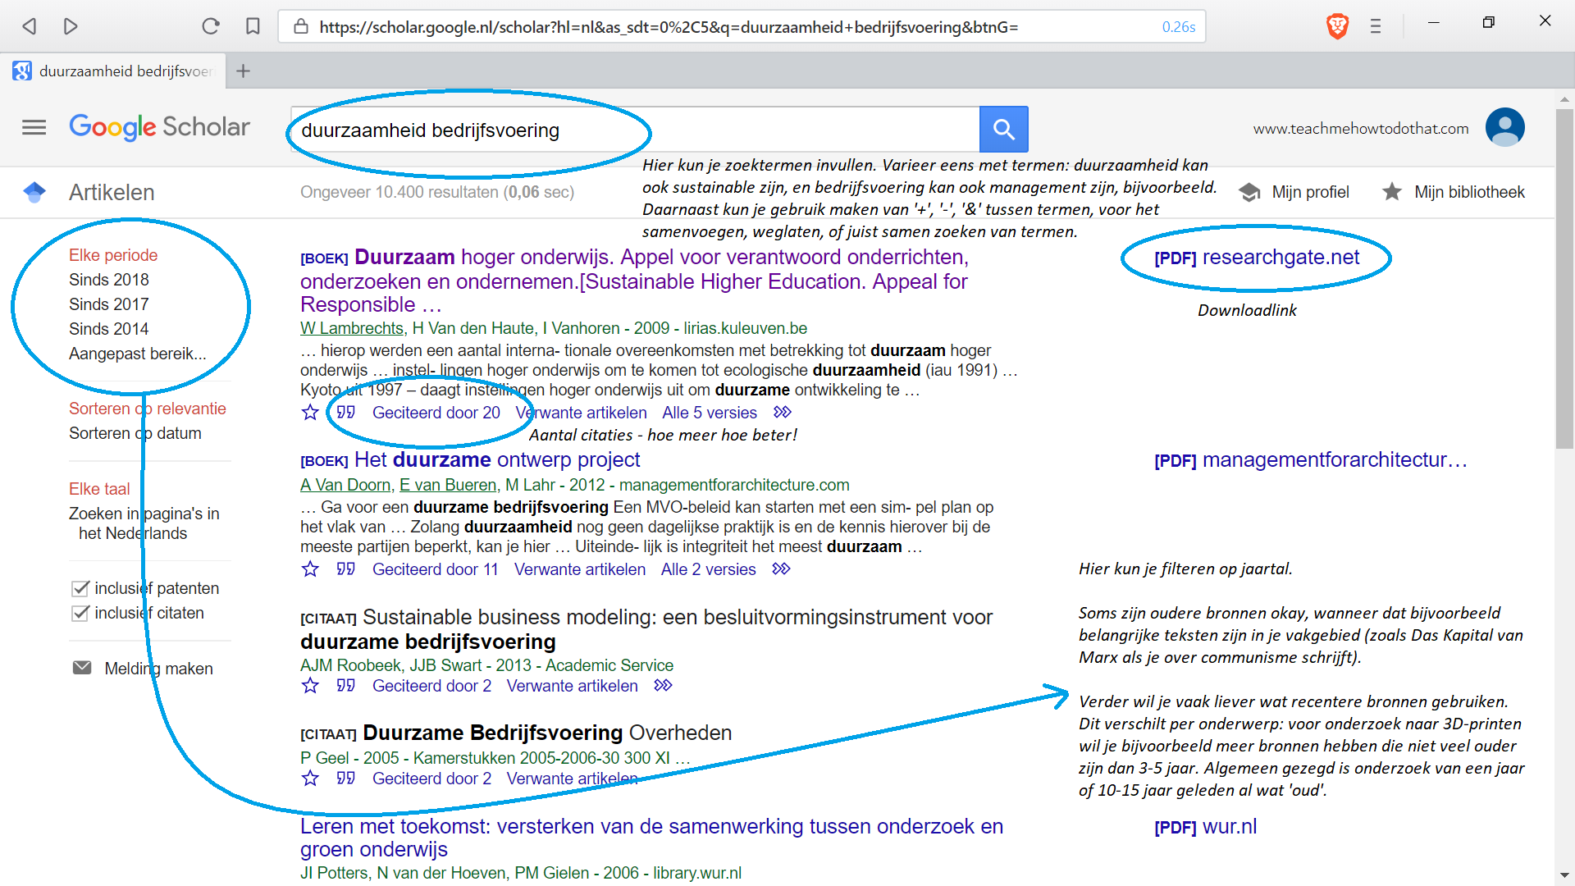This screenshot has height=886, width=1575.
Task: Expand more options for Sustainable business modeling
Action: (663, 685)
